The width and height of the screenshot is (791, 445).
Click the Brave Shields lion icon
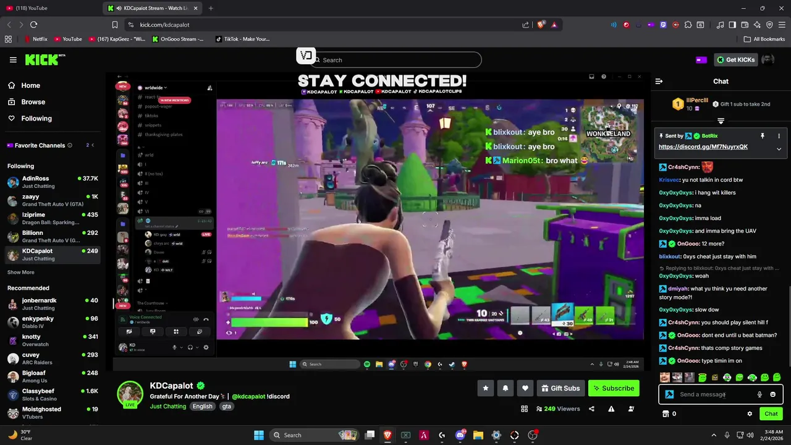pyautogui.click(x=541, y=25)
